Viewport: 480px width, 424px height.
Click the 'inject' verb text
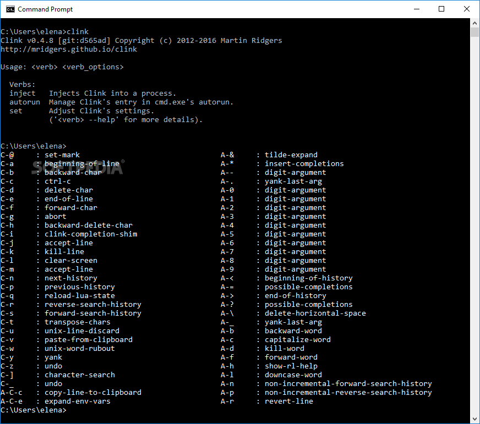point(23,93)
